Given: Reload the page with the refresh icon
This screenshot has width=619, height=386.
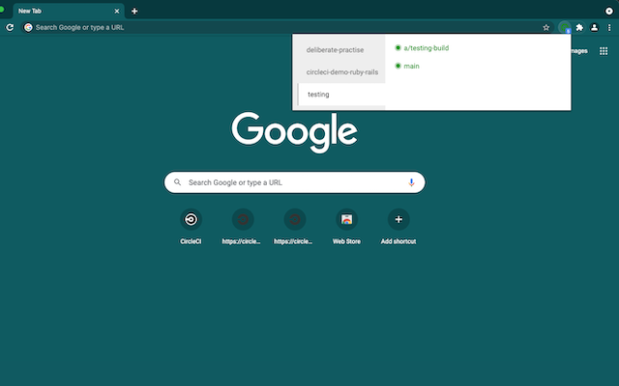Looking at the screenshot, I should [10, 27].
